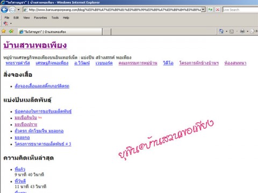
Task: Click the RSS feeds icon
Action: [232, 32]
